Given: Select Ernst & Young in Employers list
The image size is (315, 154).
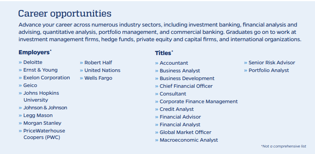Looking at the screenshot, I should point(40,70).
